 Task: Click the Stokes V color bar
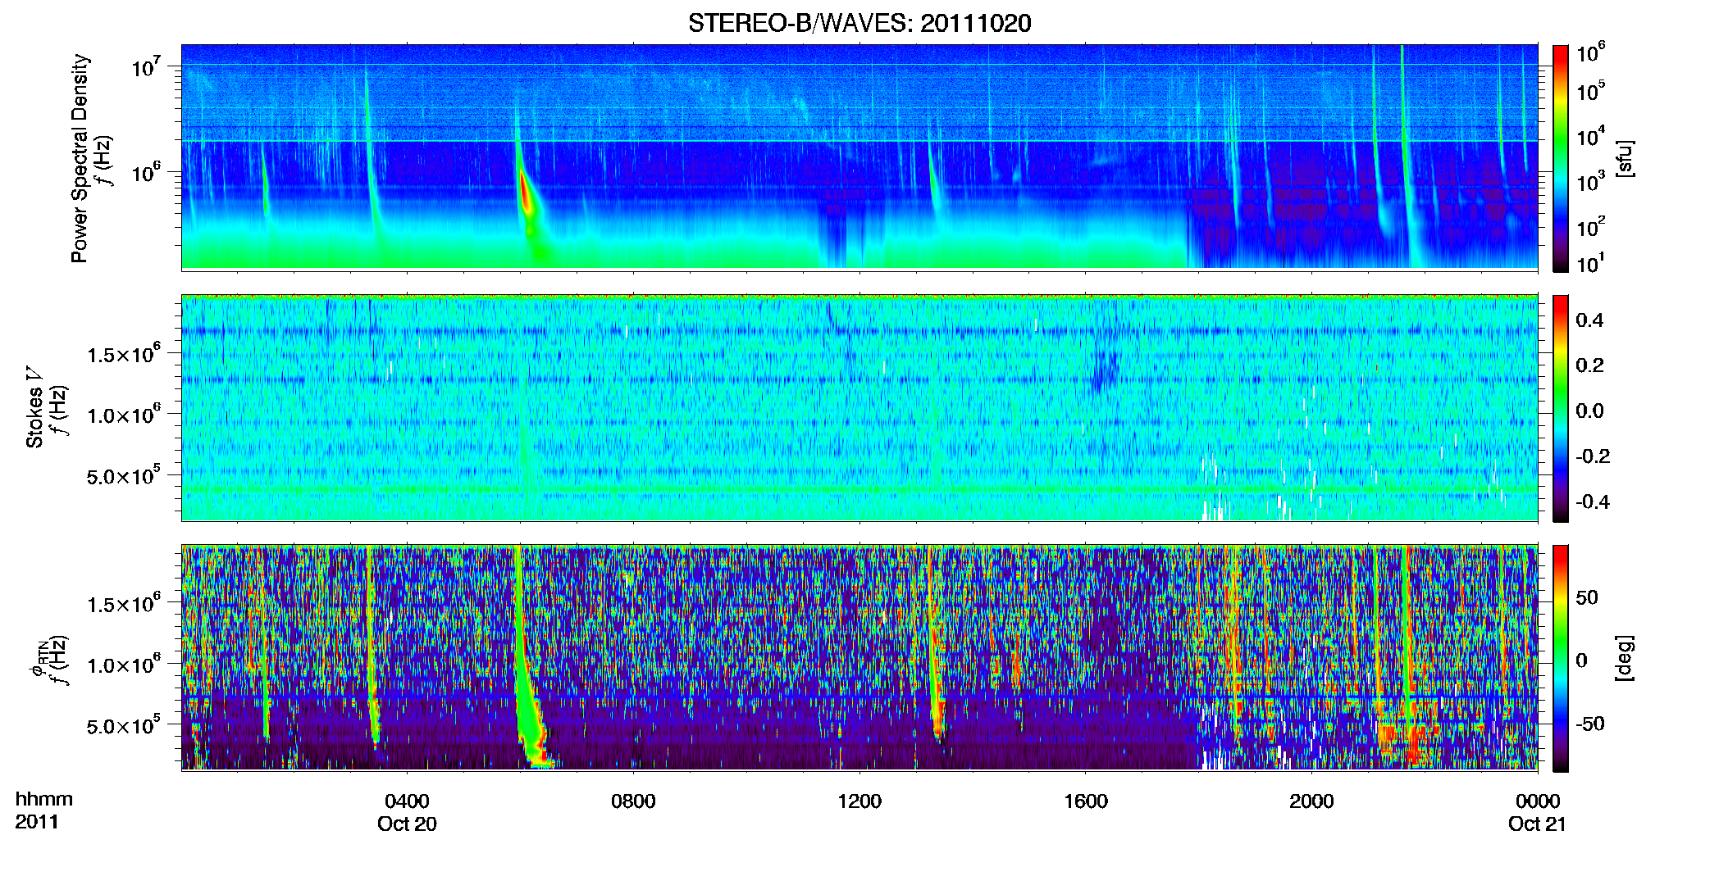pos(1560,408)
